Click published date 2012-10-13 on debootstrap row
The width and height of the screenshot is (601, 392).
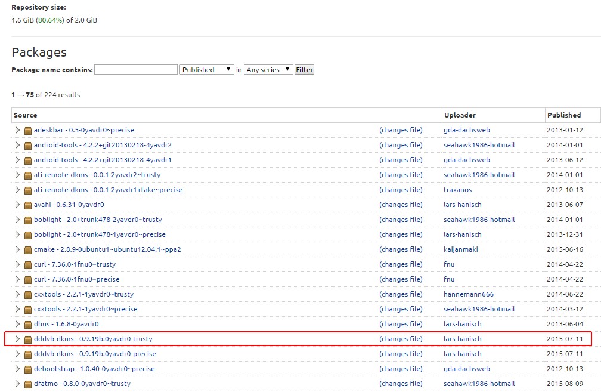coord(565,369)
